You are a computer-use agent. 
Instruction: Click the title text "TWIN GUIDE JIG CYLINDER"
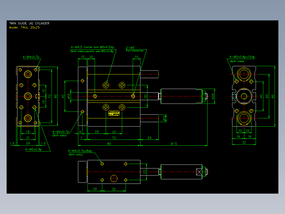point(29,23)
